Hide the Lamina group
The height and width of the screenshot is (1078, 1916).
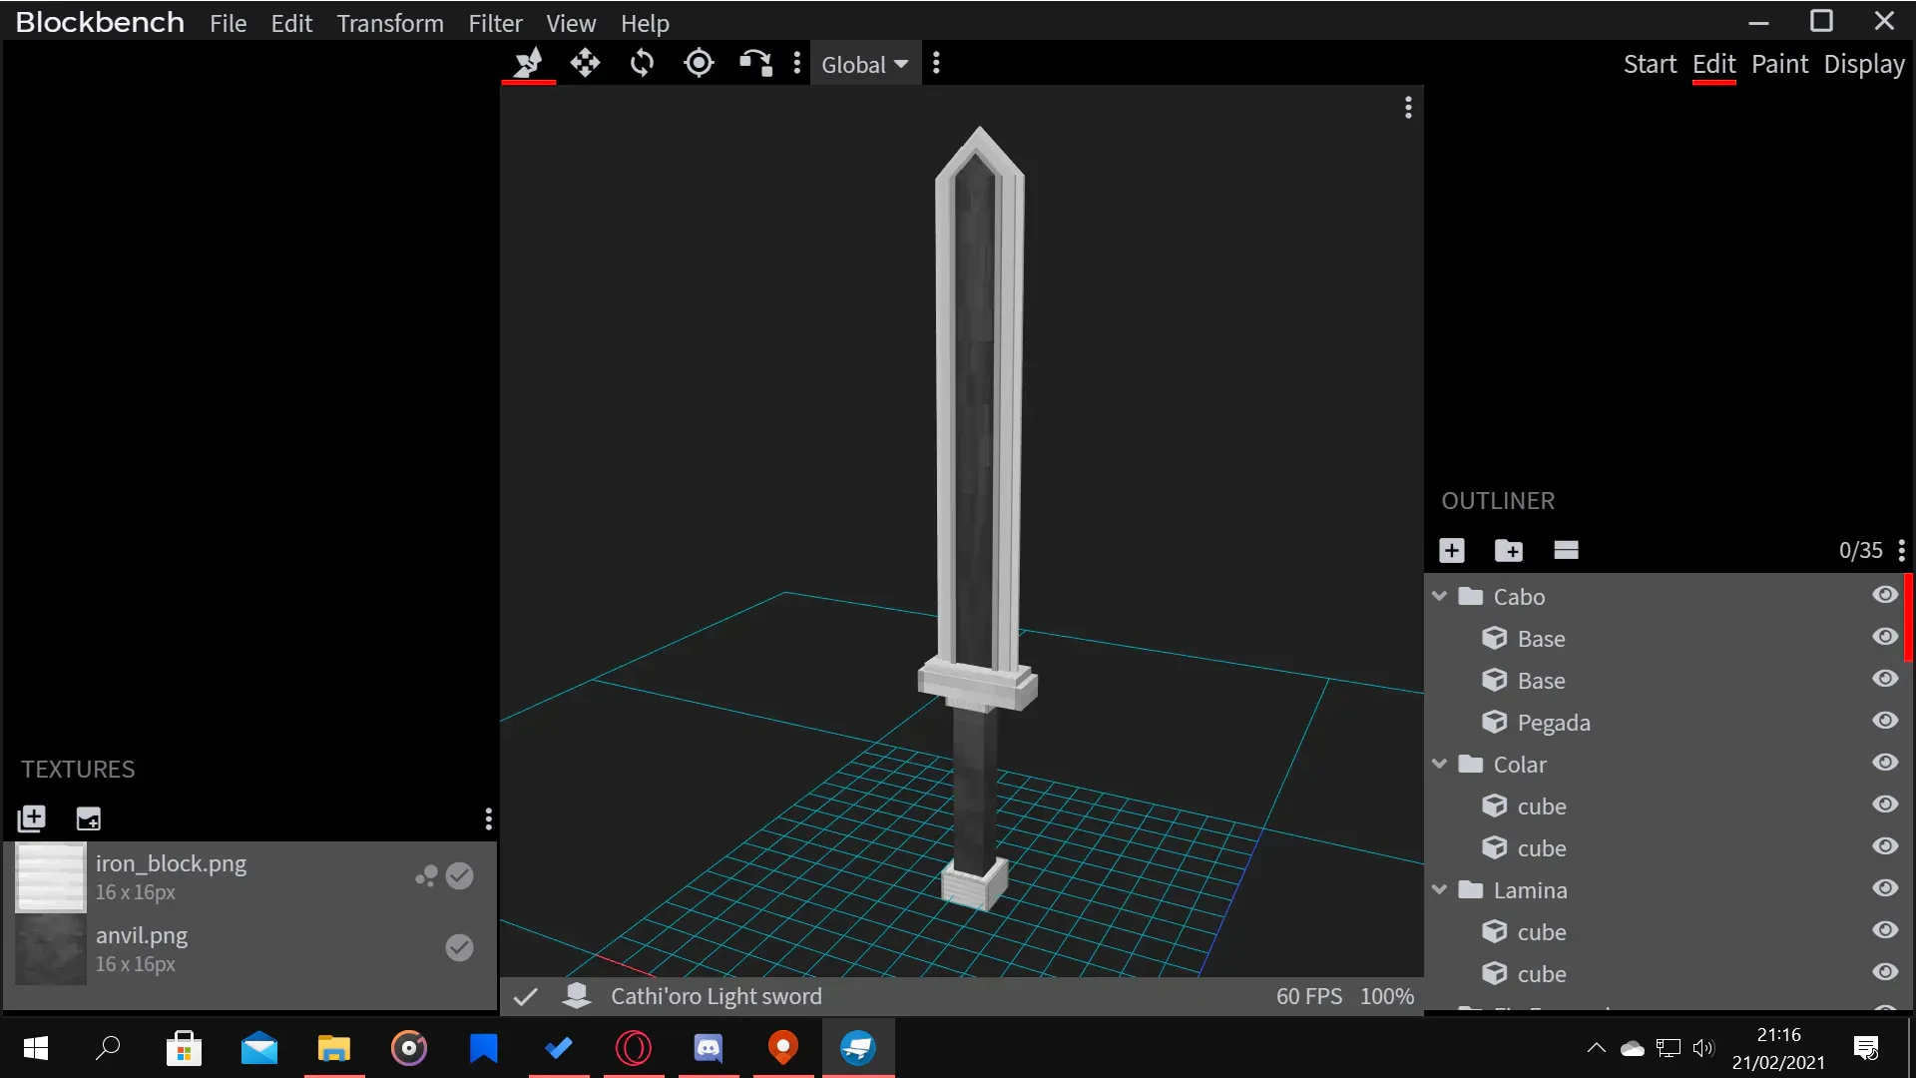pyautogui.click(x=1884, y=888)
